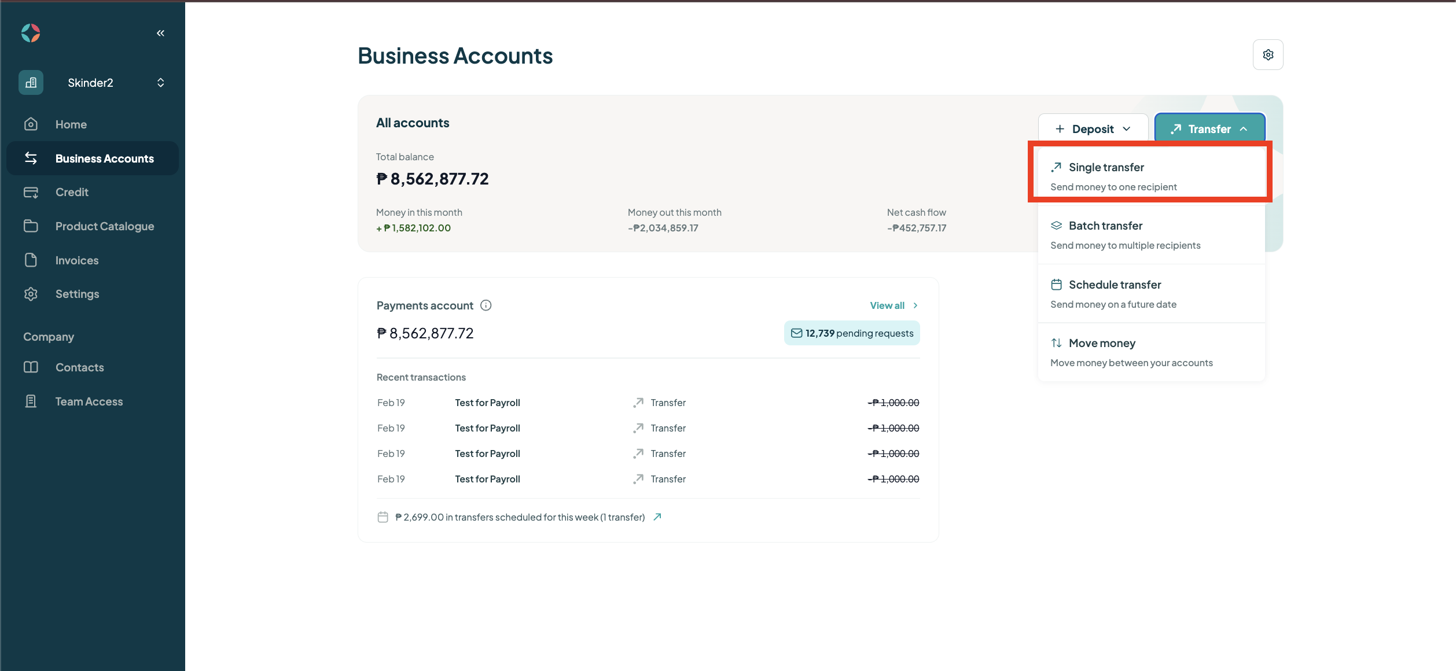Open the first Test for Payroll transaction
Image resolution: width=1456 pixels, height=671 pixels.
[648, 403]
